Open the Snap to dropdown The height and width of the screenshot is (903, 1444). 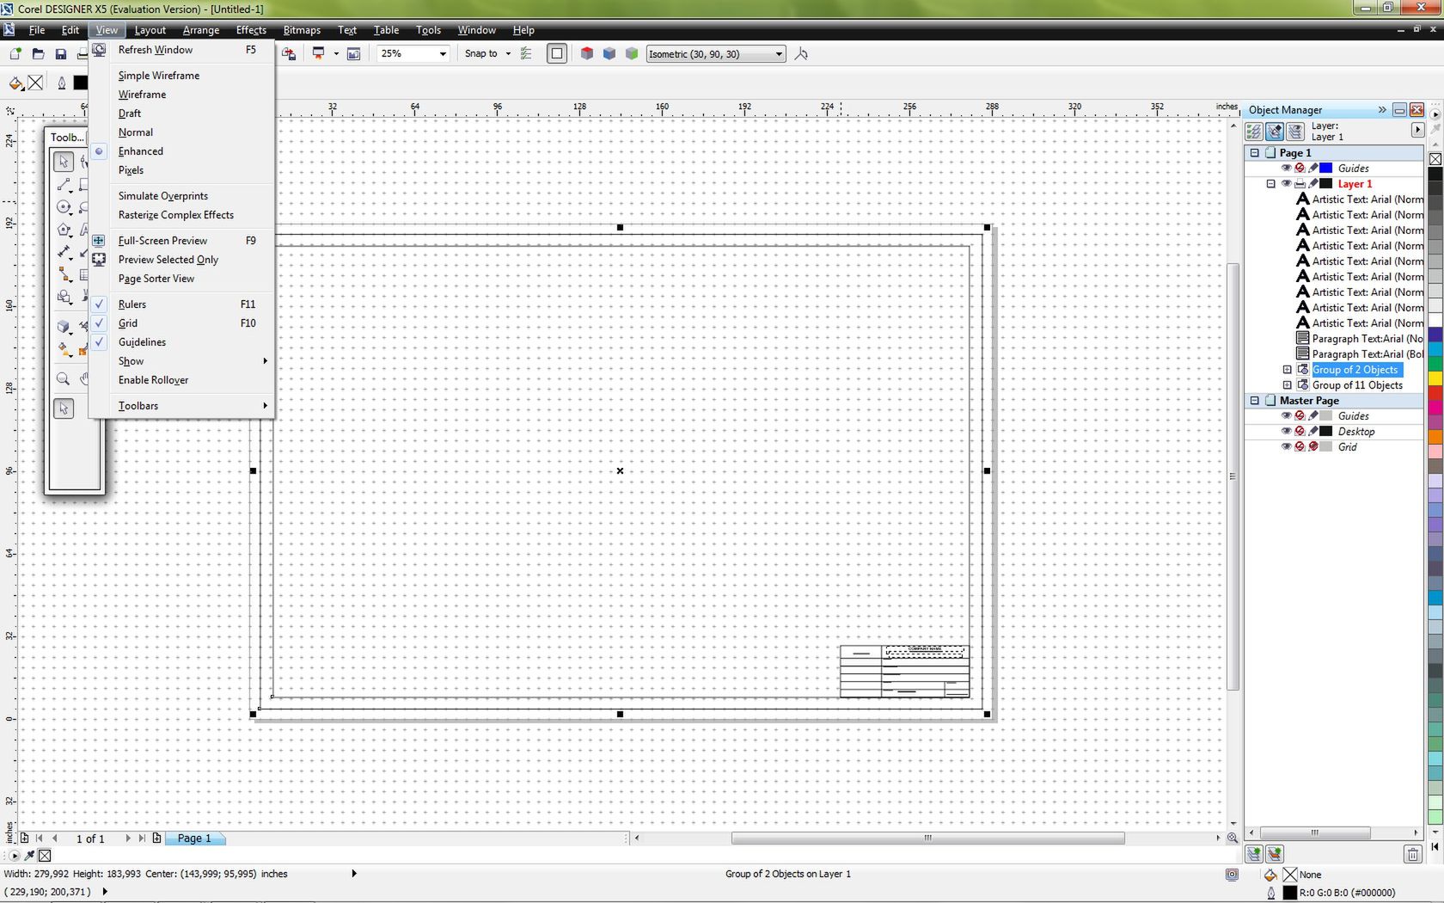pyautogui.click(x=508, y=53)
